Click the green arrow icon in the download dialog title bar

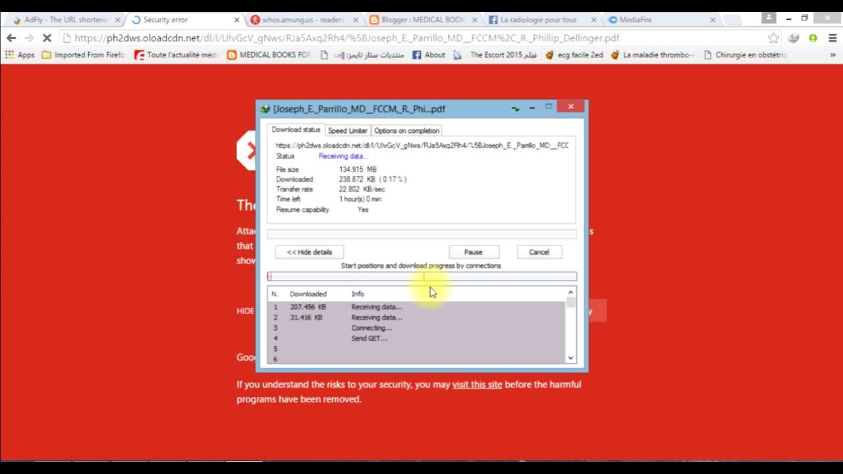[x=516, y=109]
